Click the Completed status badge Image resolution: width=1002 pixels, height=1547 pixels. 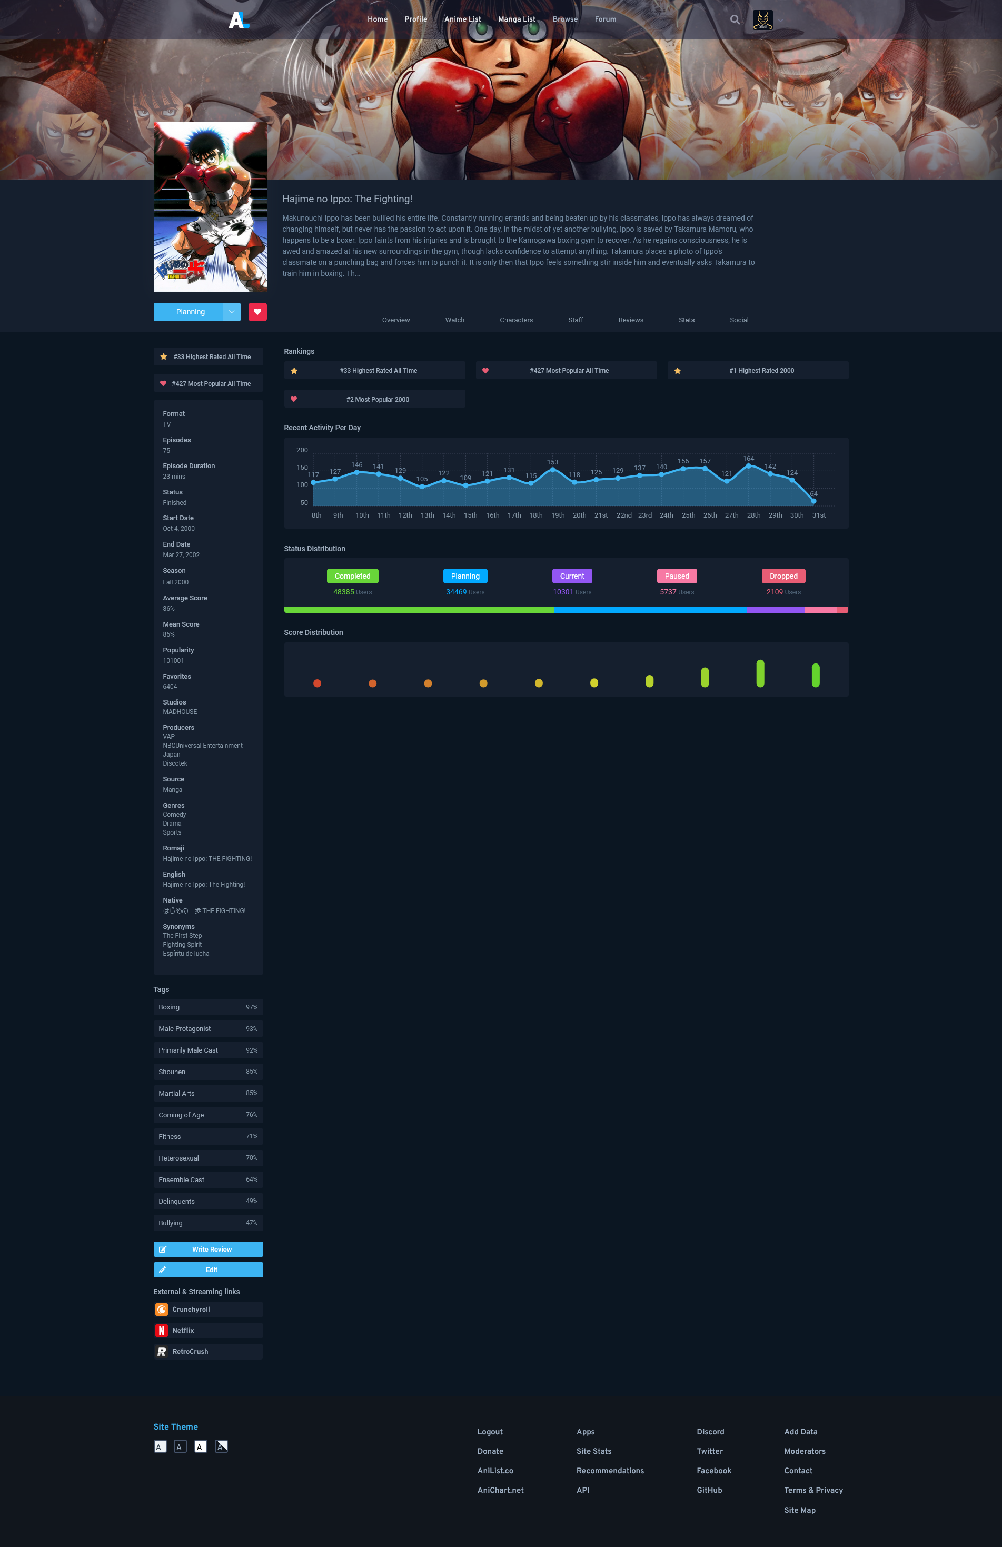pos(352,576)
